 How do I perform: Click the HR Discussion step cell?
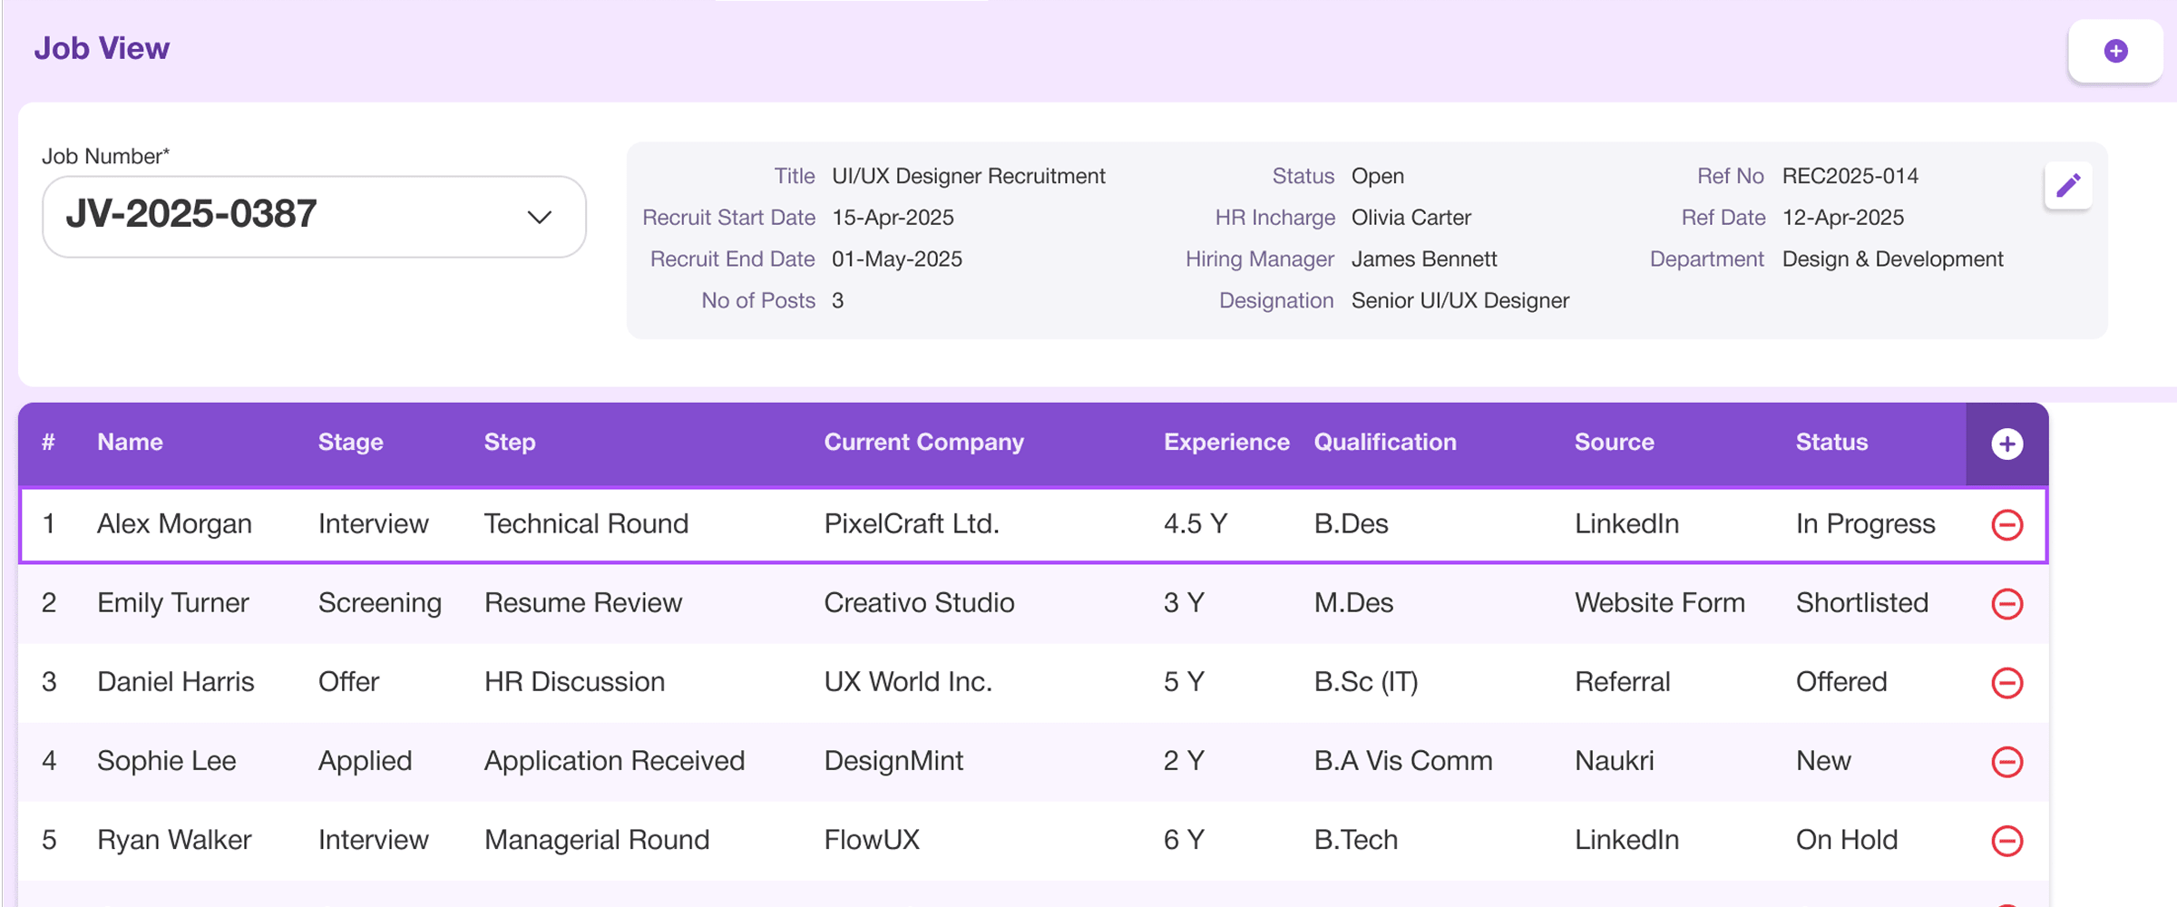[574, 681]
